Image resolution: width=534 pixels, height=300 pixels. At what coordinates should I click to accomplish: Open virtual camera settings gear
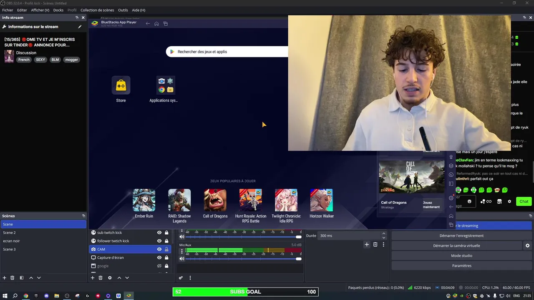[528, 246]
